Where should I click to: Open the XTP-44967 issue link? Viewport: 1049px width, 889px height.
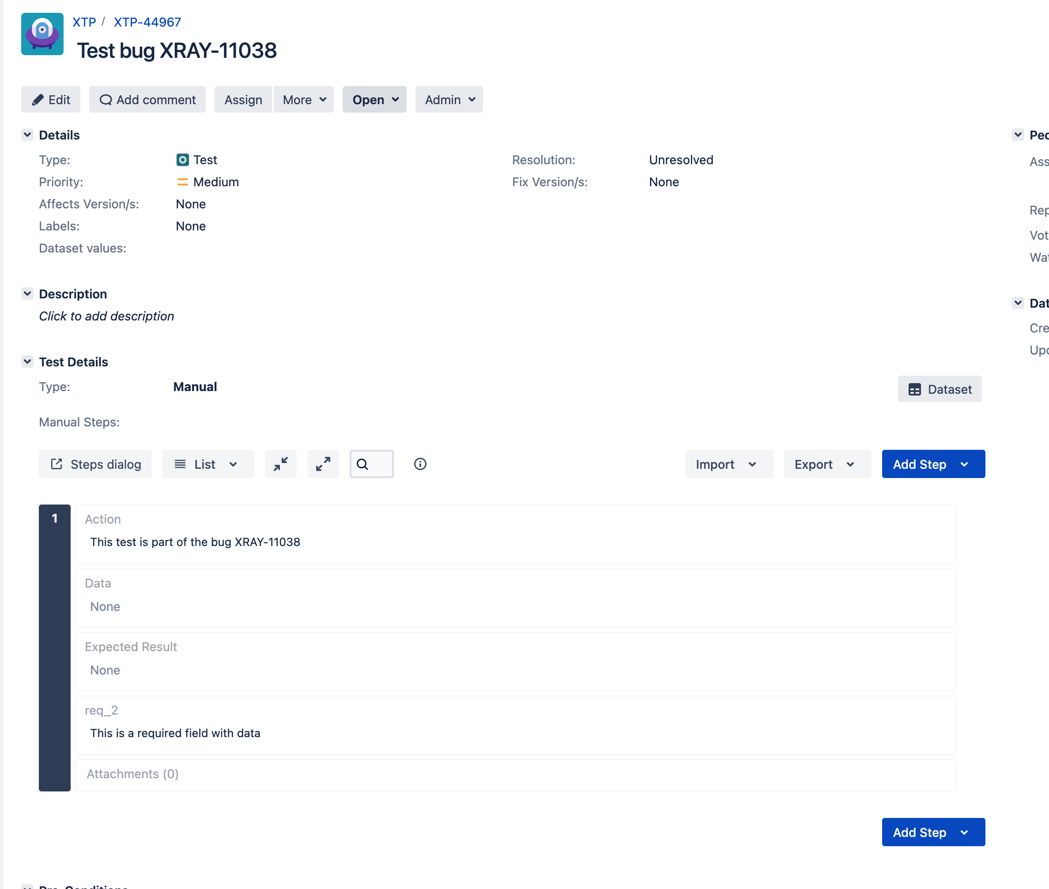pos(147,22)
